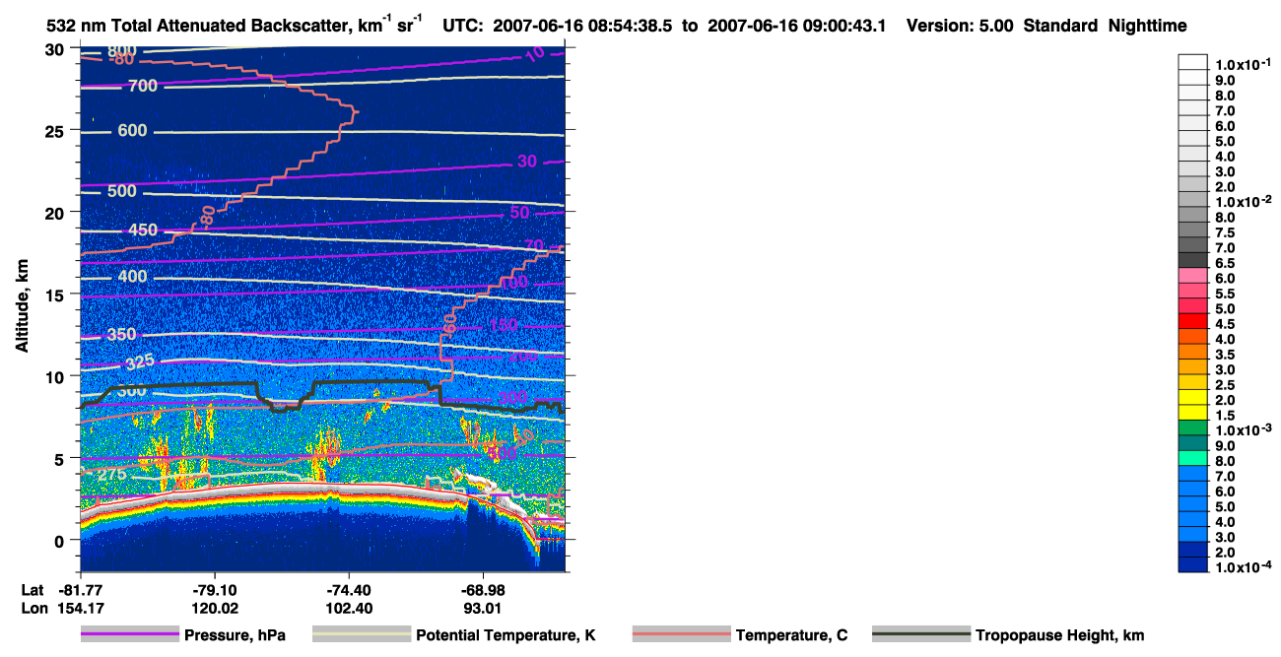The image size is (1281, 657).
Task: Click the longitude value 93.01
Action: click(x=484, y=609)
